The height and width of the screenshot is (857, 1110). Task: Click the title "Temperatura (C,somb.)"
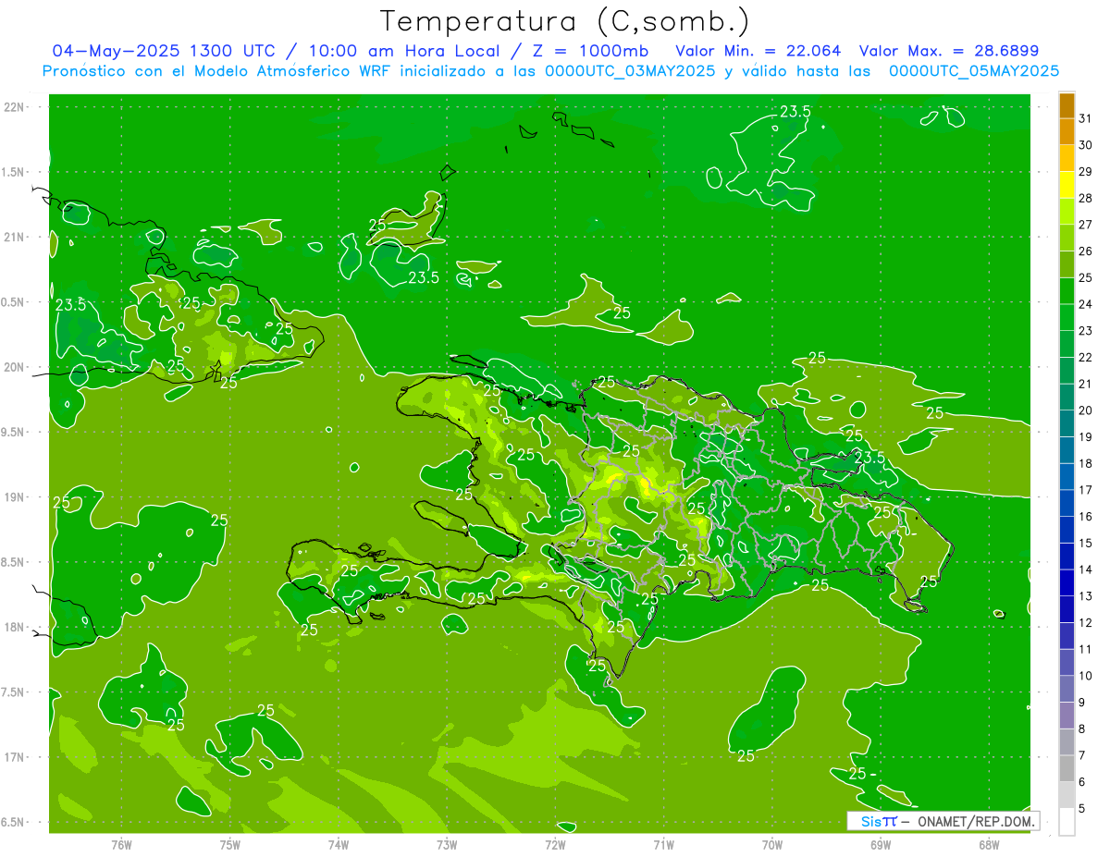[565, 20]
